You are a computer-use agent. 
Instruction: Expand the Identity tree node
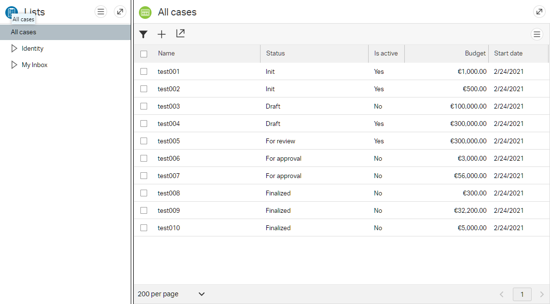14,48
